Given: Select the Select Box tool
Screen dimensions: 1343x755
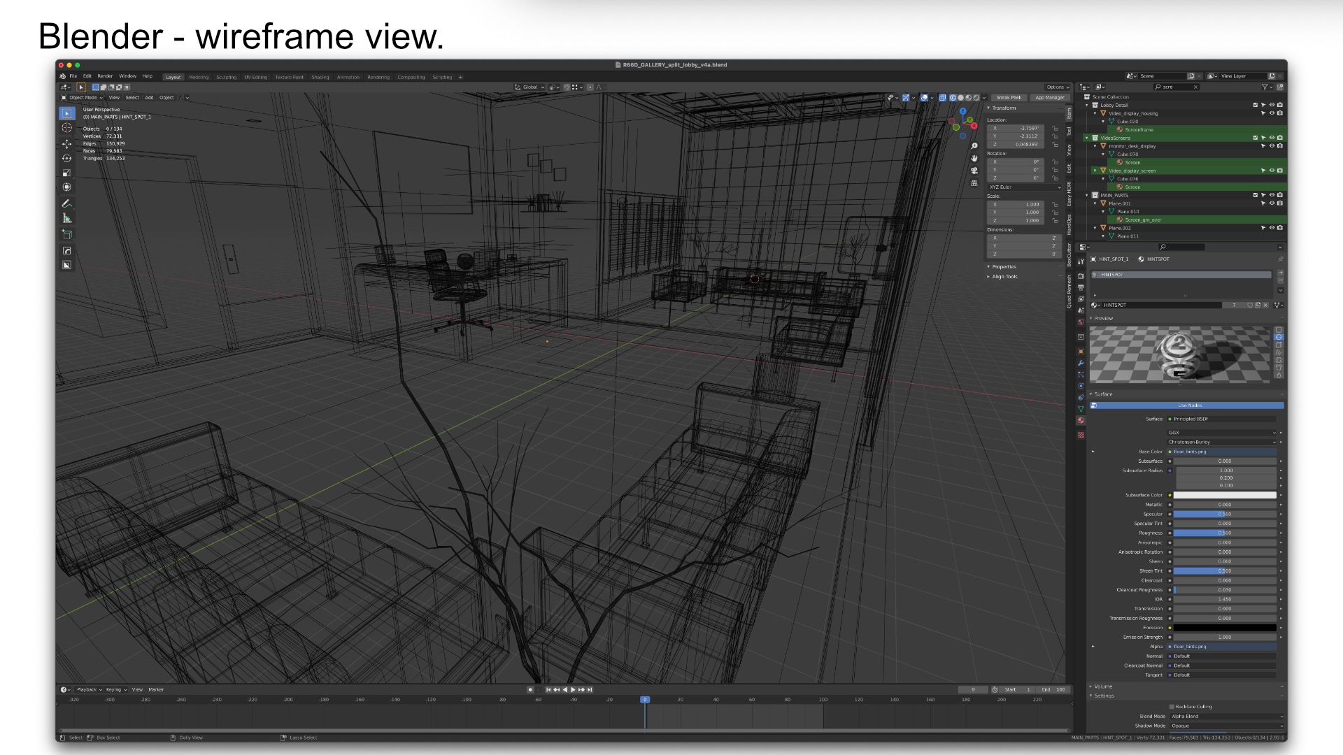Looking at the screenshot, I should (66, 113).
